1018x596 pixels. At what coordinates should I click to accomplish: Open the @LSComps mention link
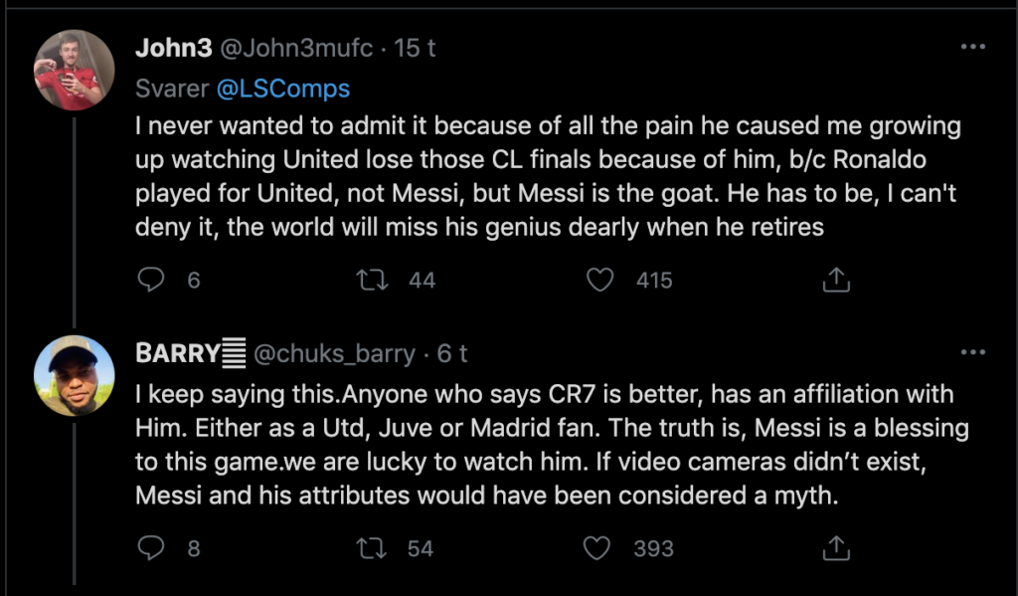point(282,89)
